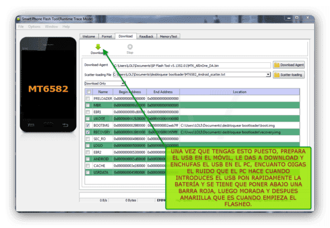Click the MT6582 phone image
This screenshot has width=330, height=228.
coord(48,84)
